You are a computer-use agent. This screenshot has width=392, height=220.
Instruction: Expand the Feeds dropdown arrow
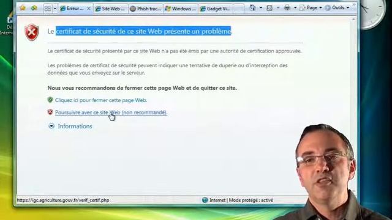(x=278, y=8)
